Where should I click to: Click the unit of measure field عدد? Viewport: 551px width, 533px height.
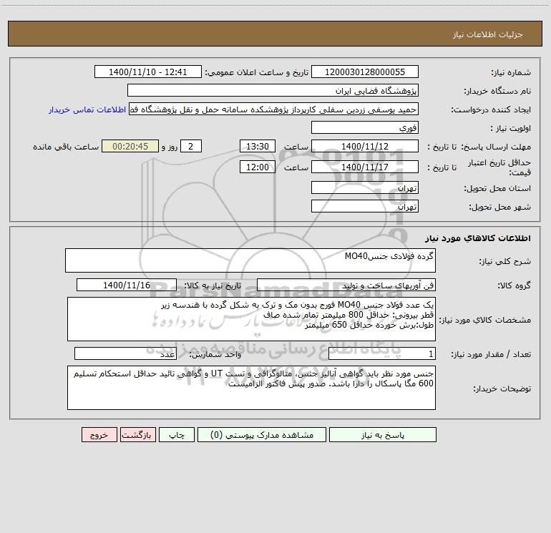[x=125, y=353]
